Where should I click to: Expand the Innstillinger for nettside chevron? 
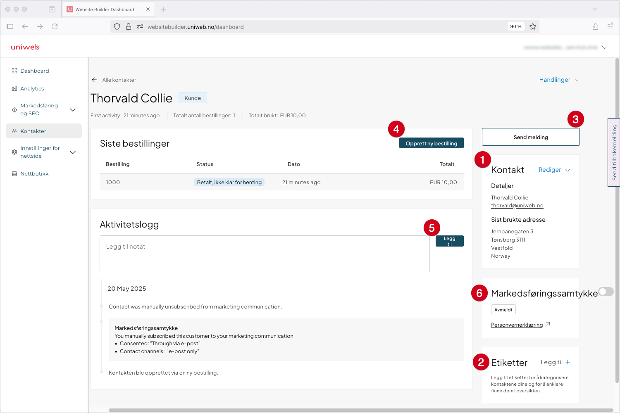coord(73,152)
